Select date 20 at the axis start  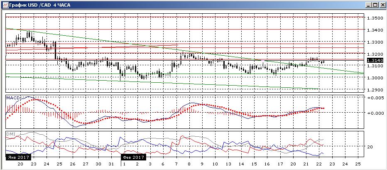(20, 164)
